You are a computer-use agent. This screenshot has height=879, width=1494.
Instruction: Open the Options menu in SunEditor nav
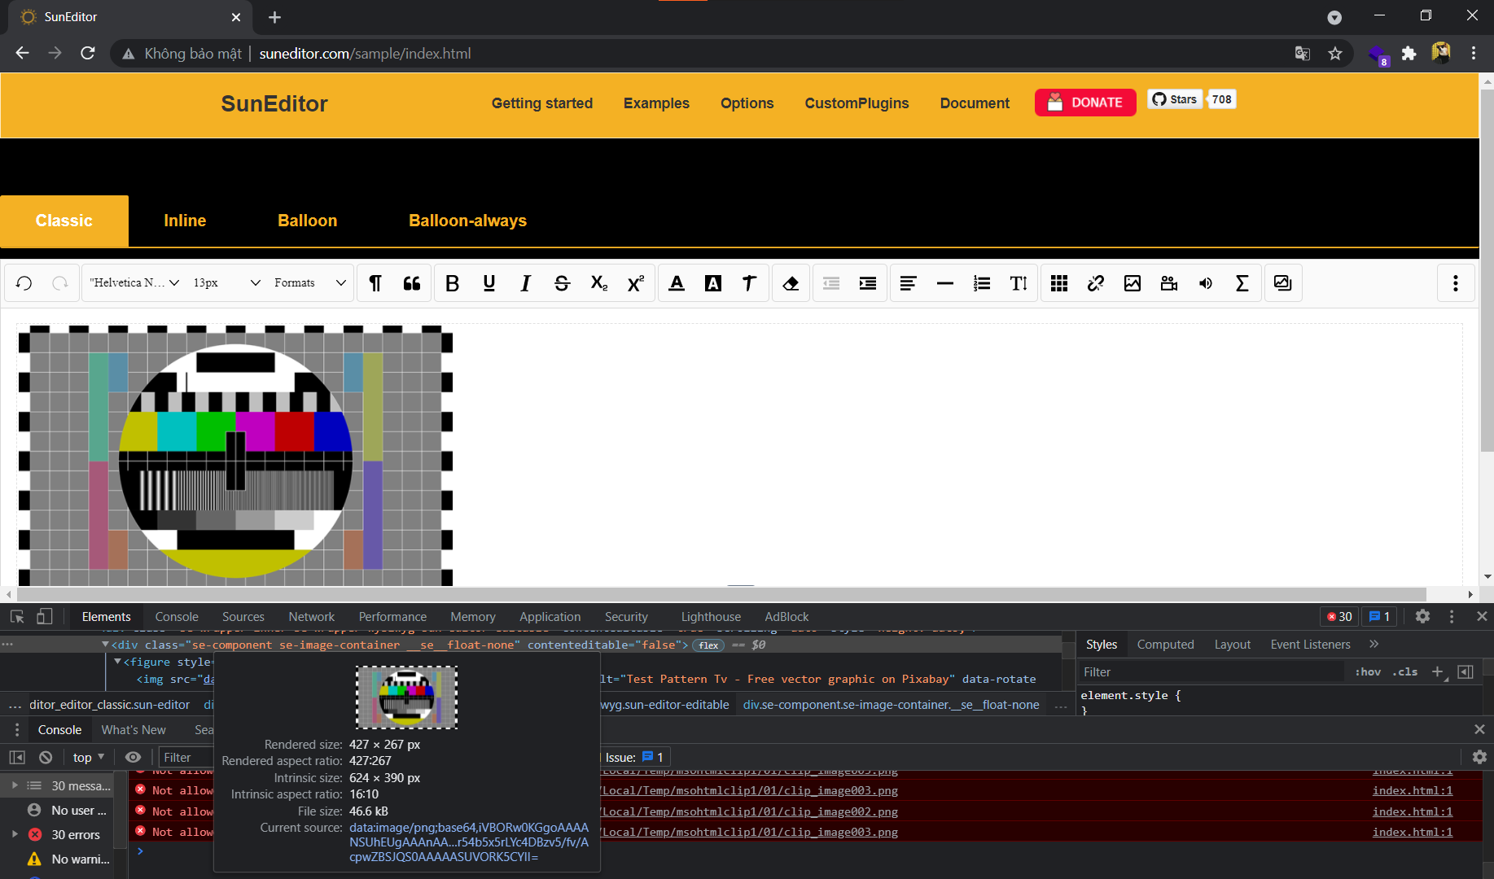(x=747, y=103)
